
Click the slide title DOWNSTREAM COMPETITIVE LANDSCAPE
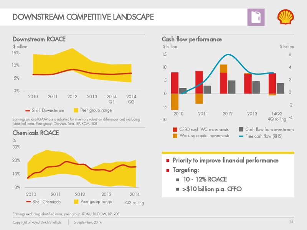(x=83, y=17)
